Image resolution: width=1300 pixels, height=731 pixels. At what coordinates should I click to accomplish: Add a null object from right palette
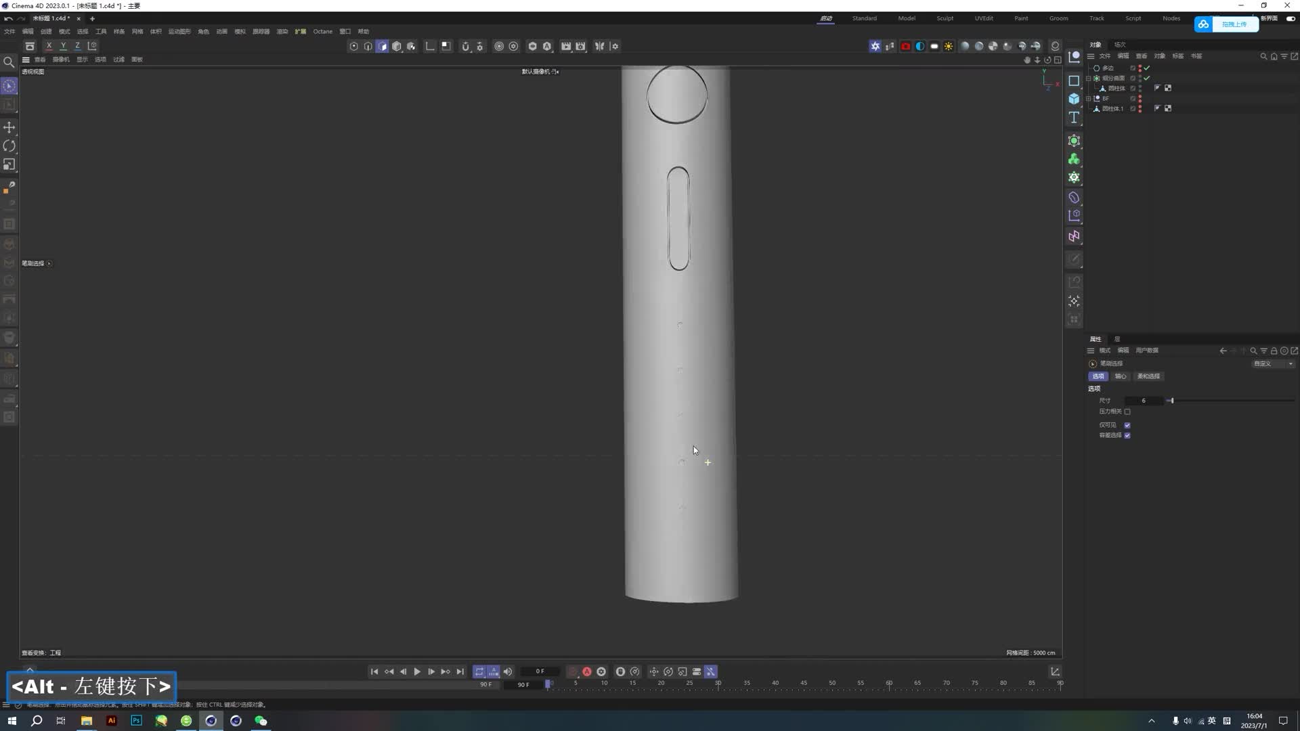coord(1074,57)
